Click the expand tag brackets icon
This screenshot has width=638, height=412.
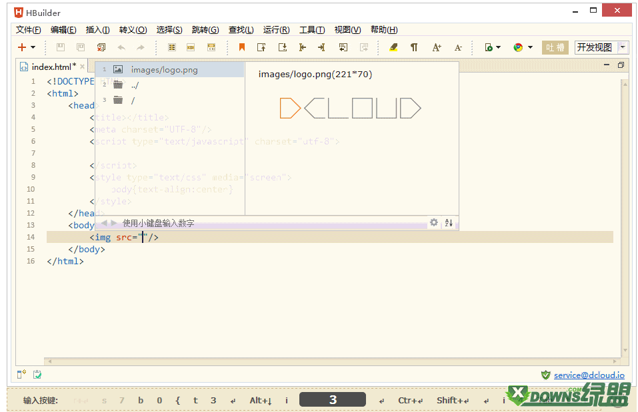(x=211, y=47)
